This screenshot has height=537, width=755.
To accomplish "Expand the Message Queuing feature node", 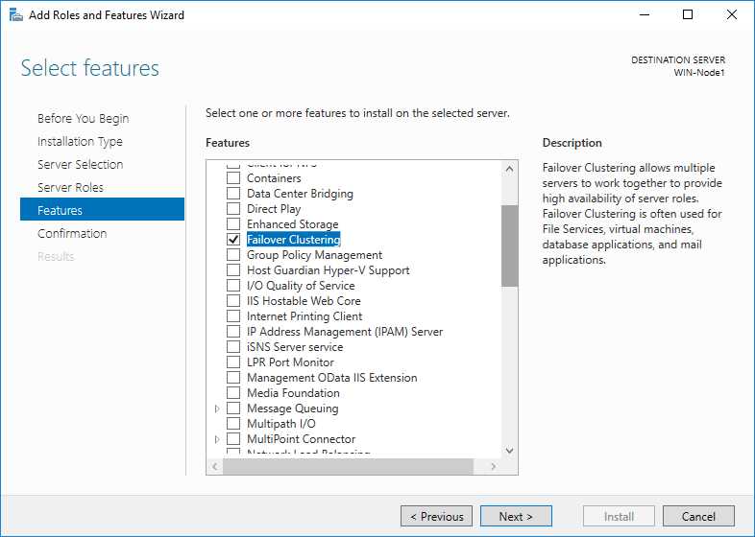I will 217,409.
